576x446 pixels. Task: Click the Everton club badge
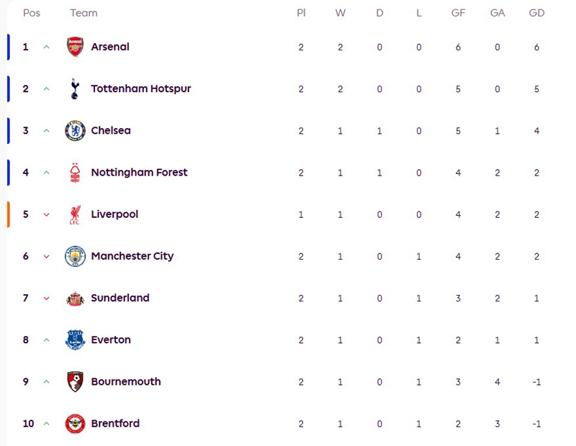coord(75,340)
